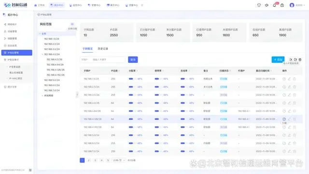Image resolution: width=309 pixels, height=174 pixels.
Task: Click the '1050' allocated IP value
Action: pos(143,35)
